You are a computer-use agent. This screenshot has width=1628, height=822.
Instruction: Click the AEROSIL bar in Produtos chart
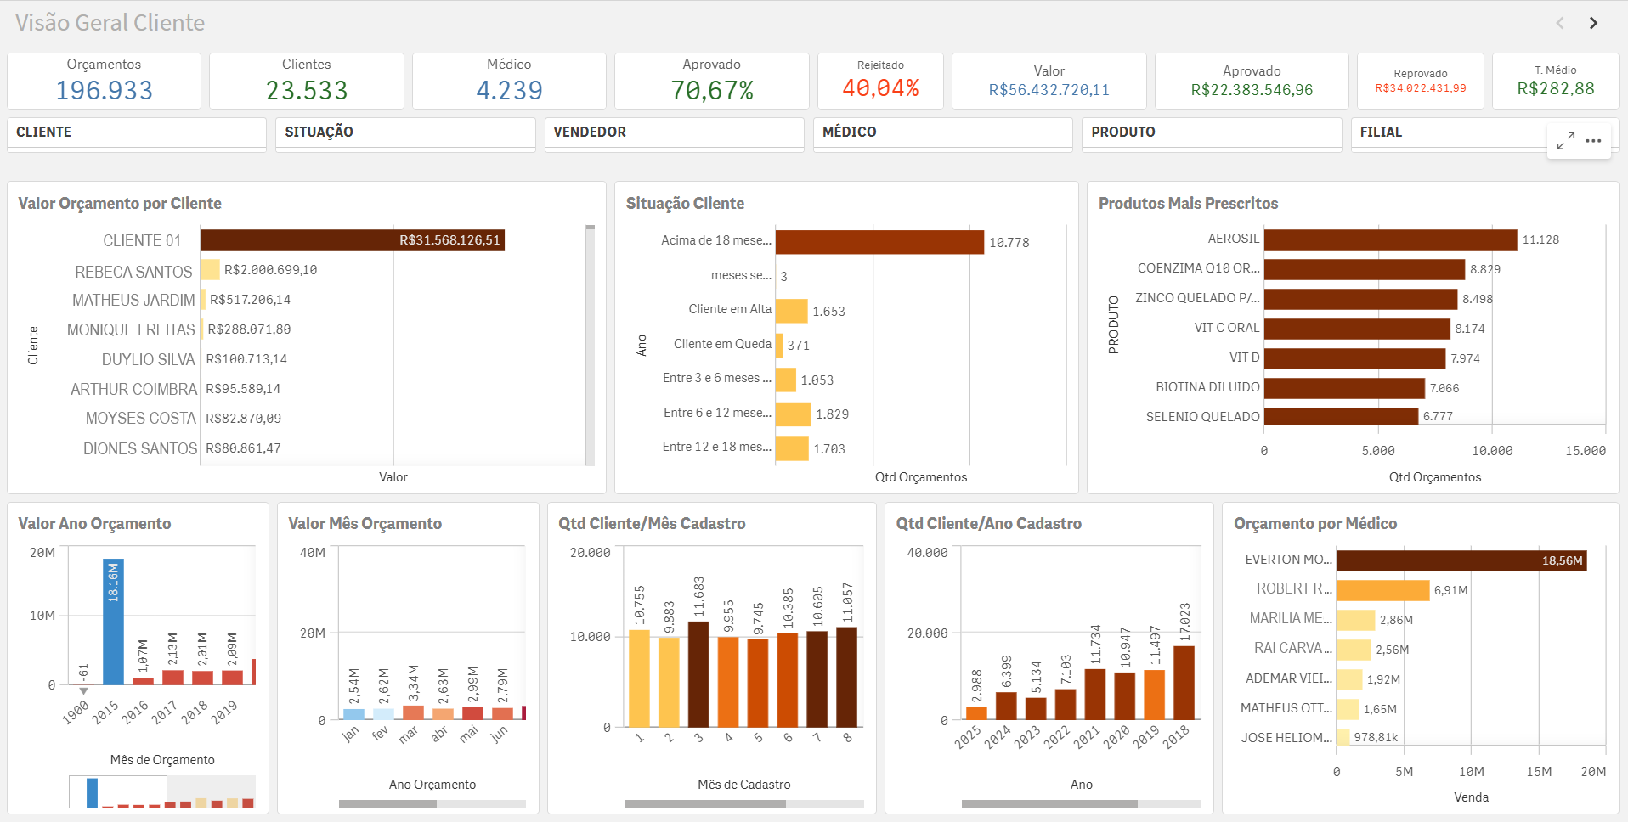click(x=1389, y=239)
